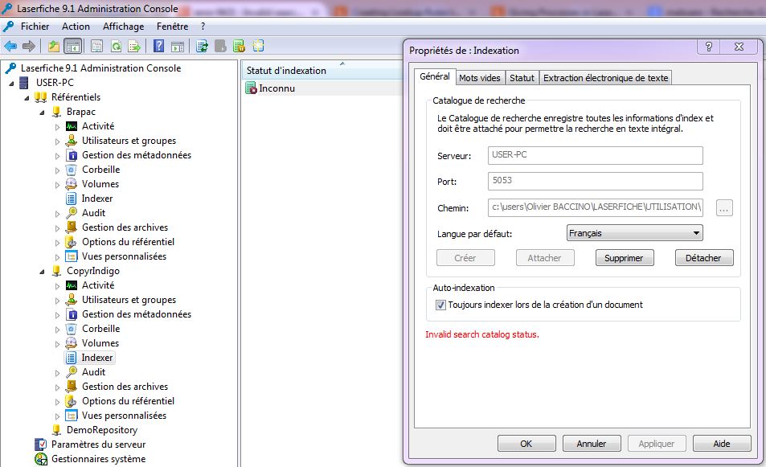The width and height of the screenshot is (766, 467).
Task: Open the Fichier menu
Action: [35, 27]
